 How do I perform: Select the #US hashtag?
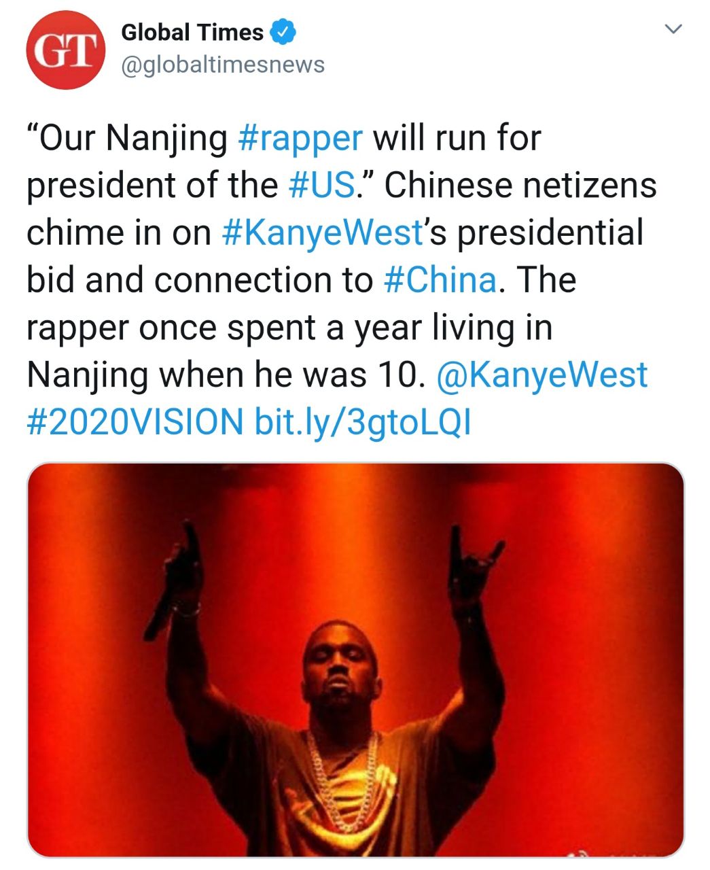click(322, 186)
